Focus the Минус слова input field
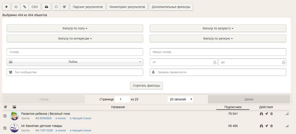Image resolution: width=296 pixels, height=134 pixels. 218,52
